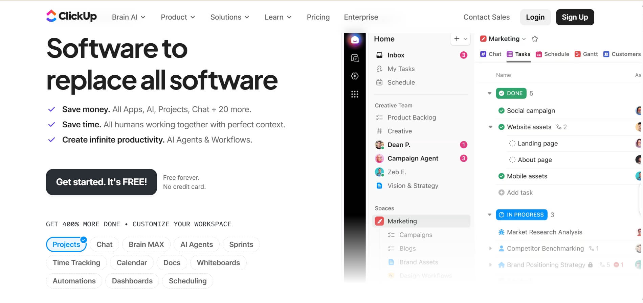Toggle the Social campaign completed checkmark
The width and height of the screenshot is (643, 303).
click(501, 111)
